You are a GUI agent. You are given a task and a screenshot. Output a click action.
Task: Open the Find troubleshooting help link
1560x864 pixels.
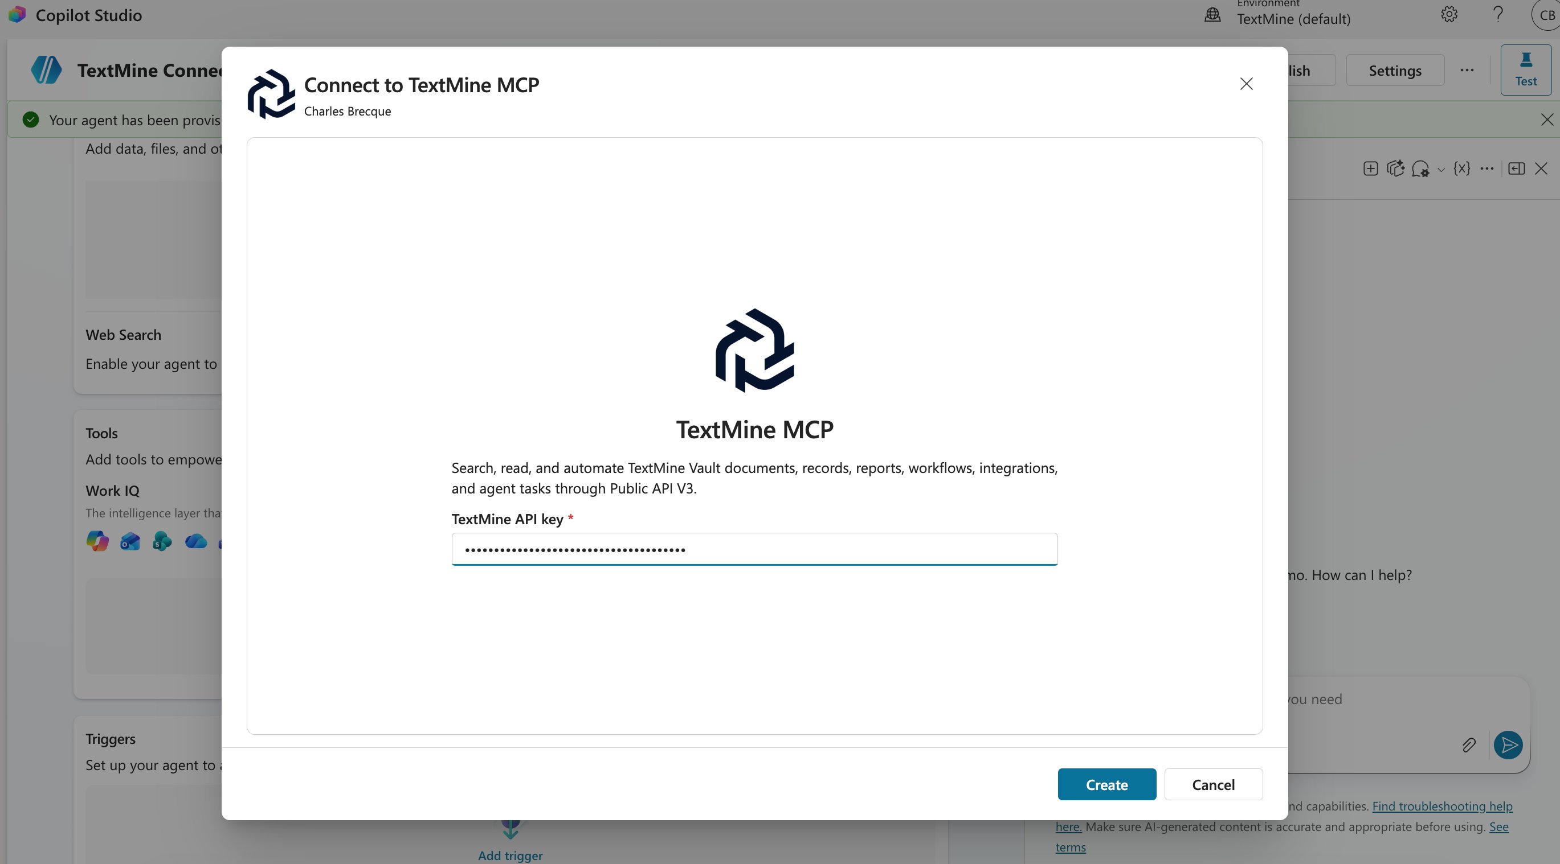[1442, 806]
